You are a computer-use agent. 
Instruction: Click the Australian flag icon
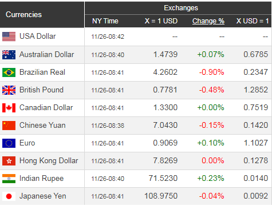click(9, 55)
